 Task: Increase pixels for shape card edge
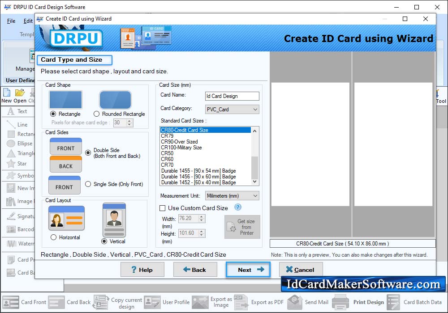pyautogui.click(x=129, y=121)
